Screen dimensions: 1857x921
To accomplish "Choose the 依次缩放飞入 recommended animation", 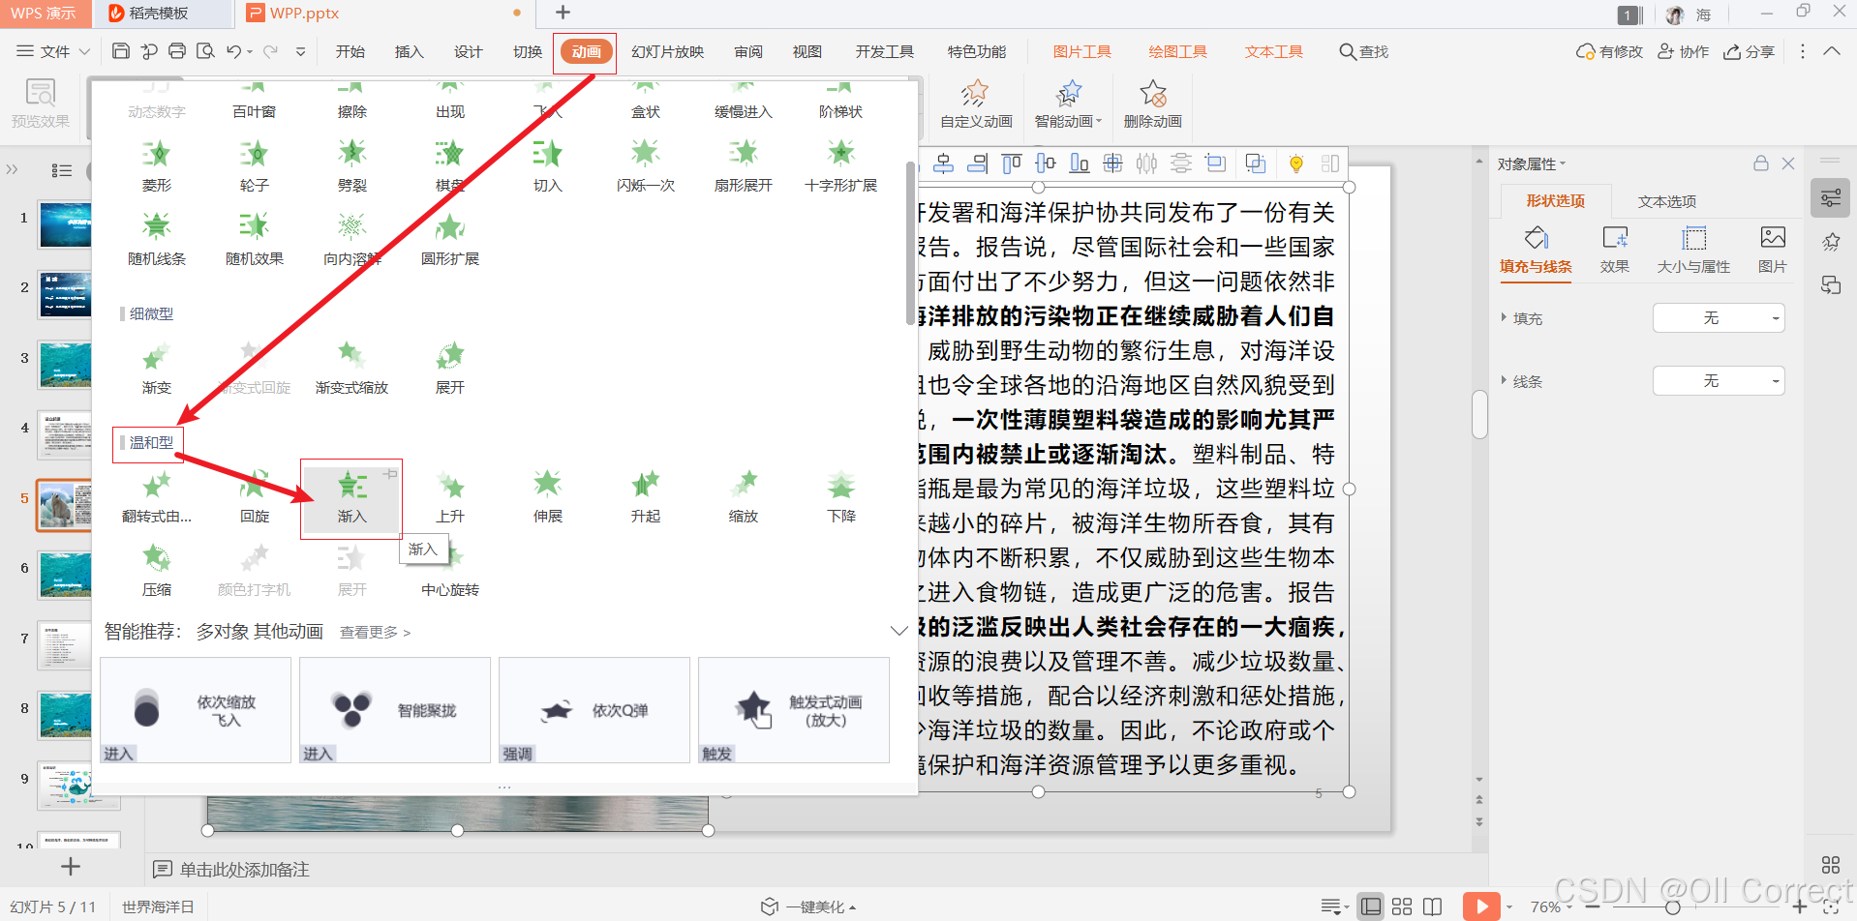I will point(196,710).
